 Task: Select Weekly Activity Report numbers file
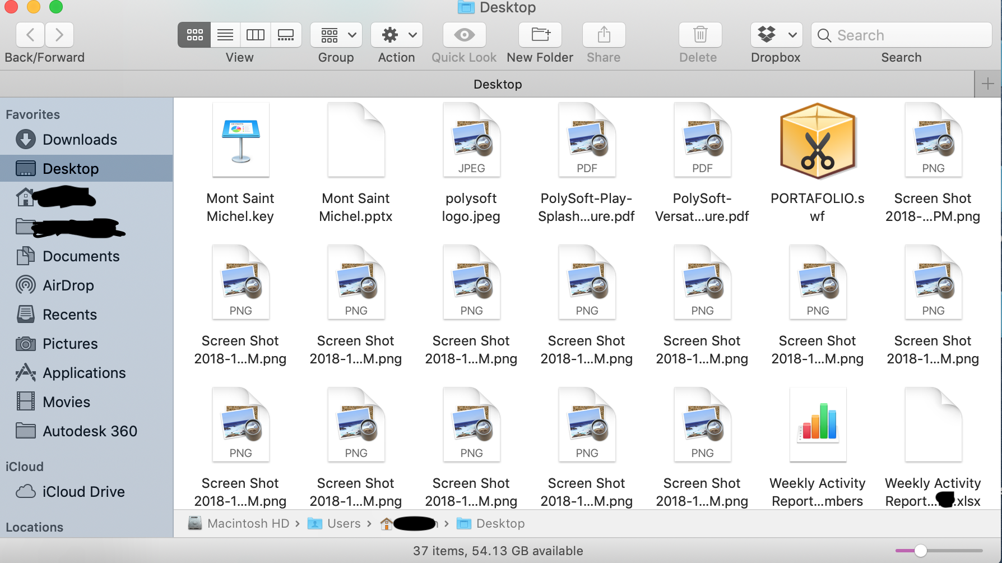coord(818,447)
